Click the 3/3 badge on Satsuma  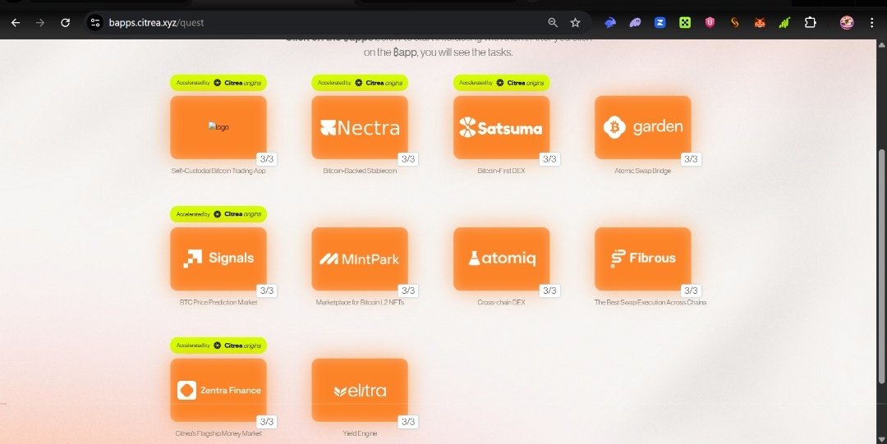(x=549, y=159)
